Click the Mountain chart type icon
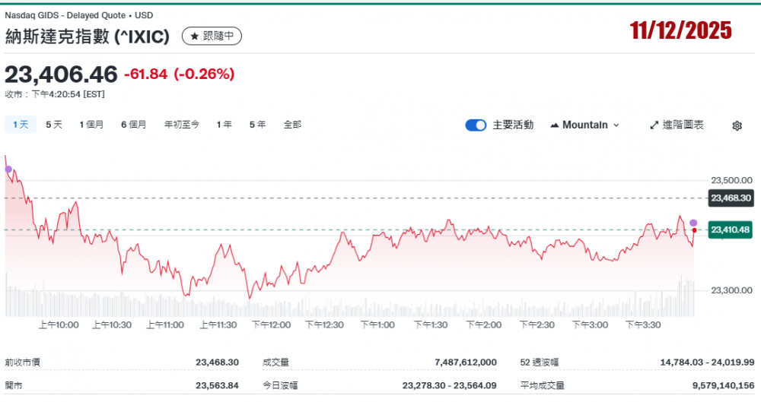Image resolution: width=761 pixels, height=402 pixels. (554, 125)
